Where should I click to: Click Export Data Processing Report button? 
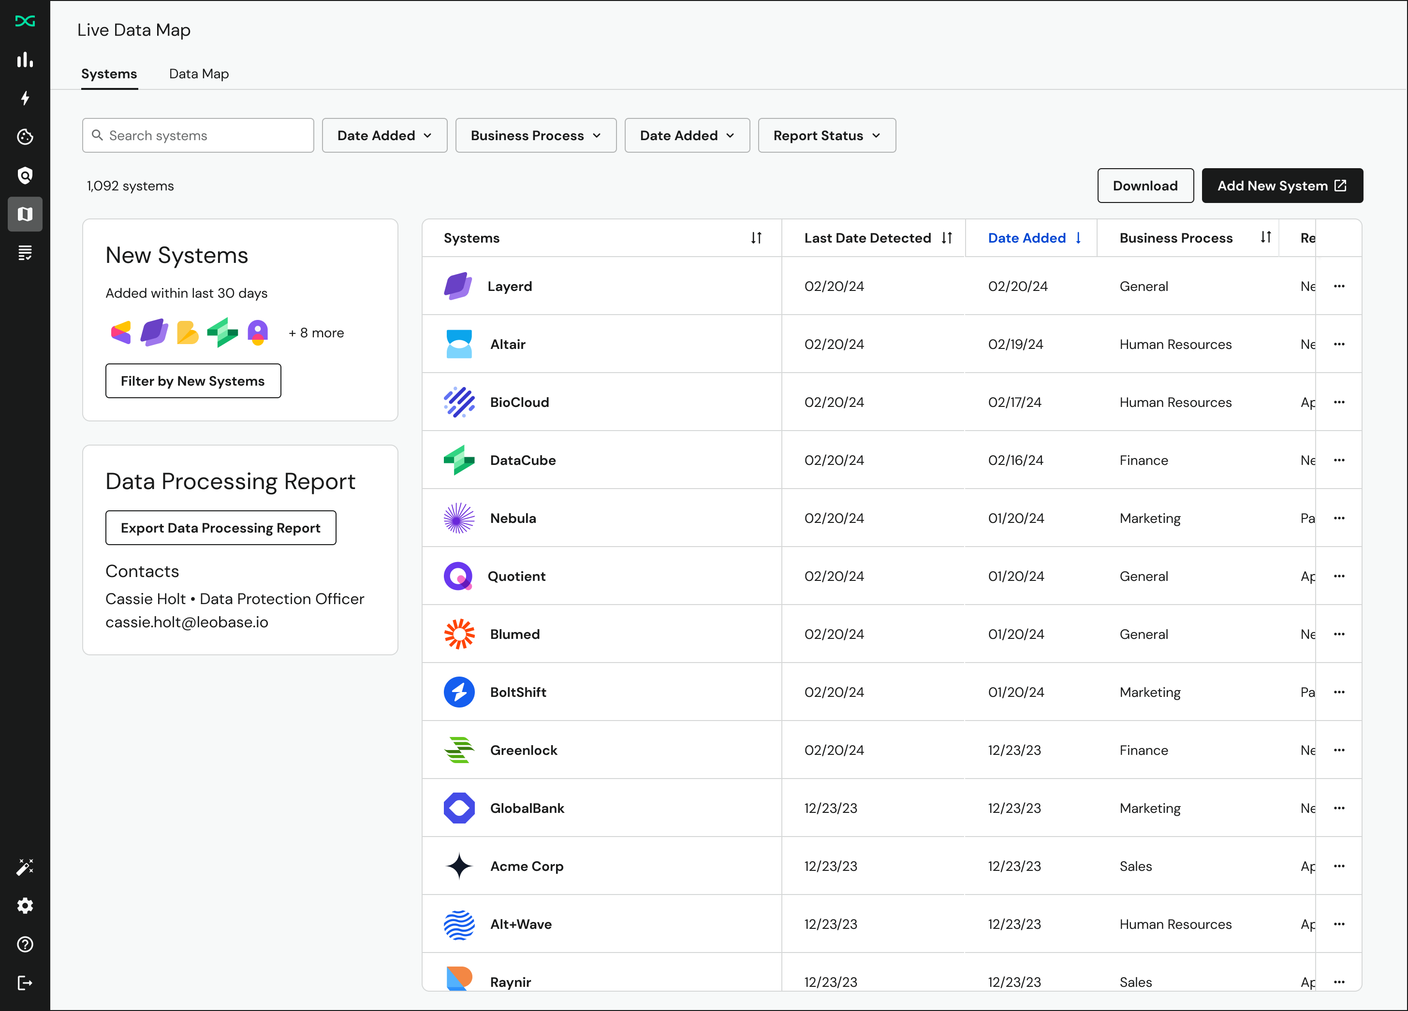(x=220, y=528)
